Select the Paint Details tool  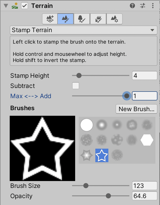pyautogui.click(x=98, y=19)
